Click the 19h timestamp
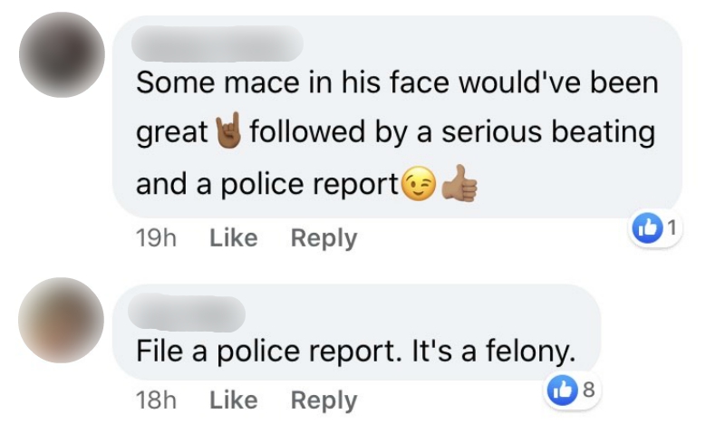The image size is (725, 424). 156,238
